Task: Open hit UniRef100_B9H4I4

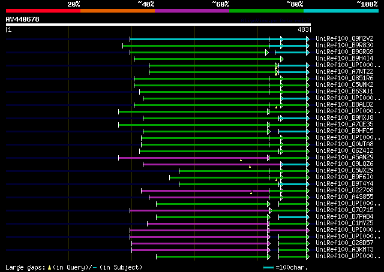Action: pos(344,59)
